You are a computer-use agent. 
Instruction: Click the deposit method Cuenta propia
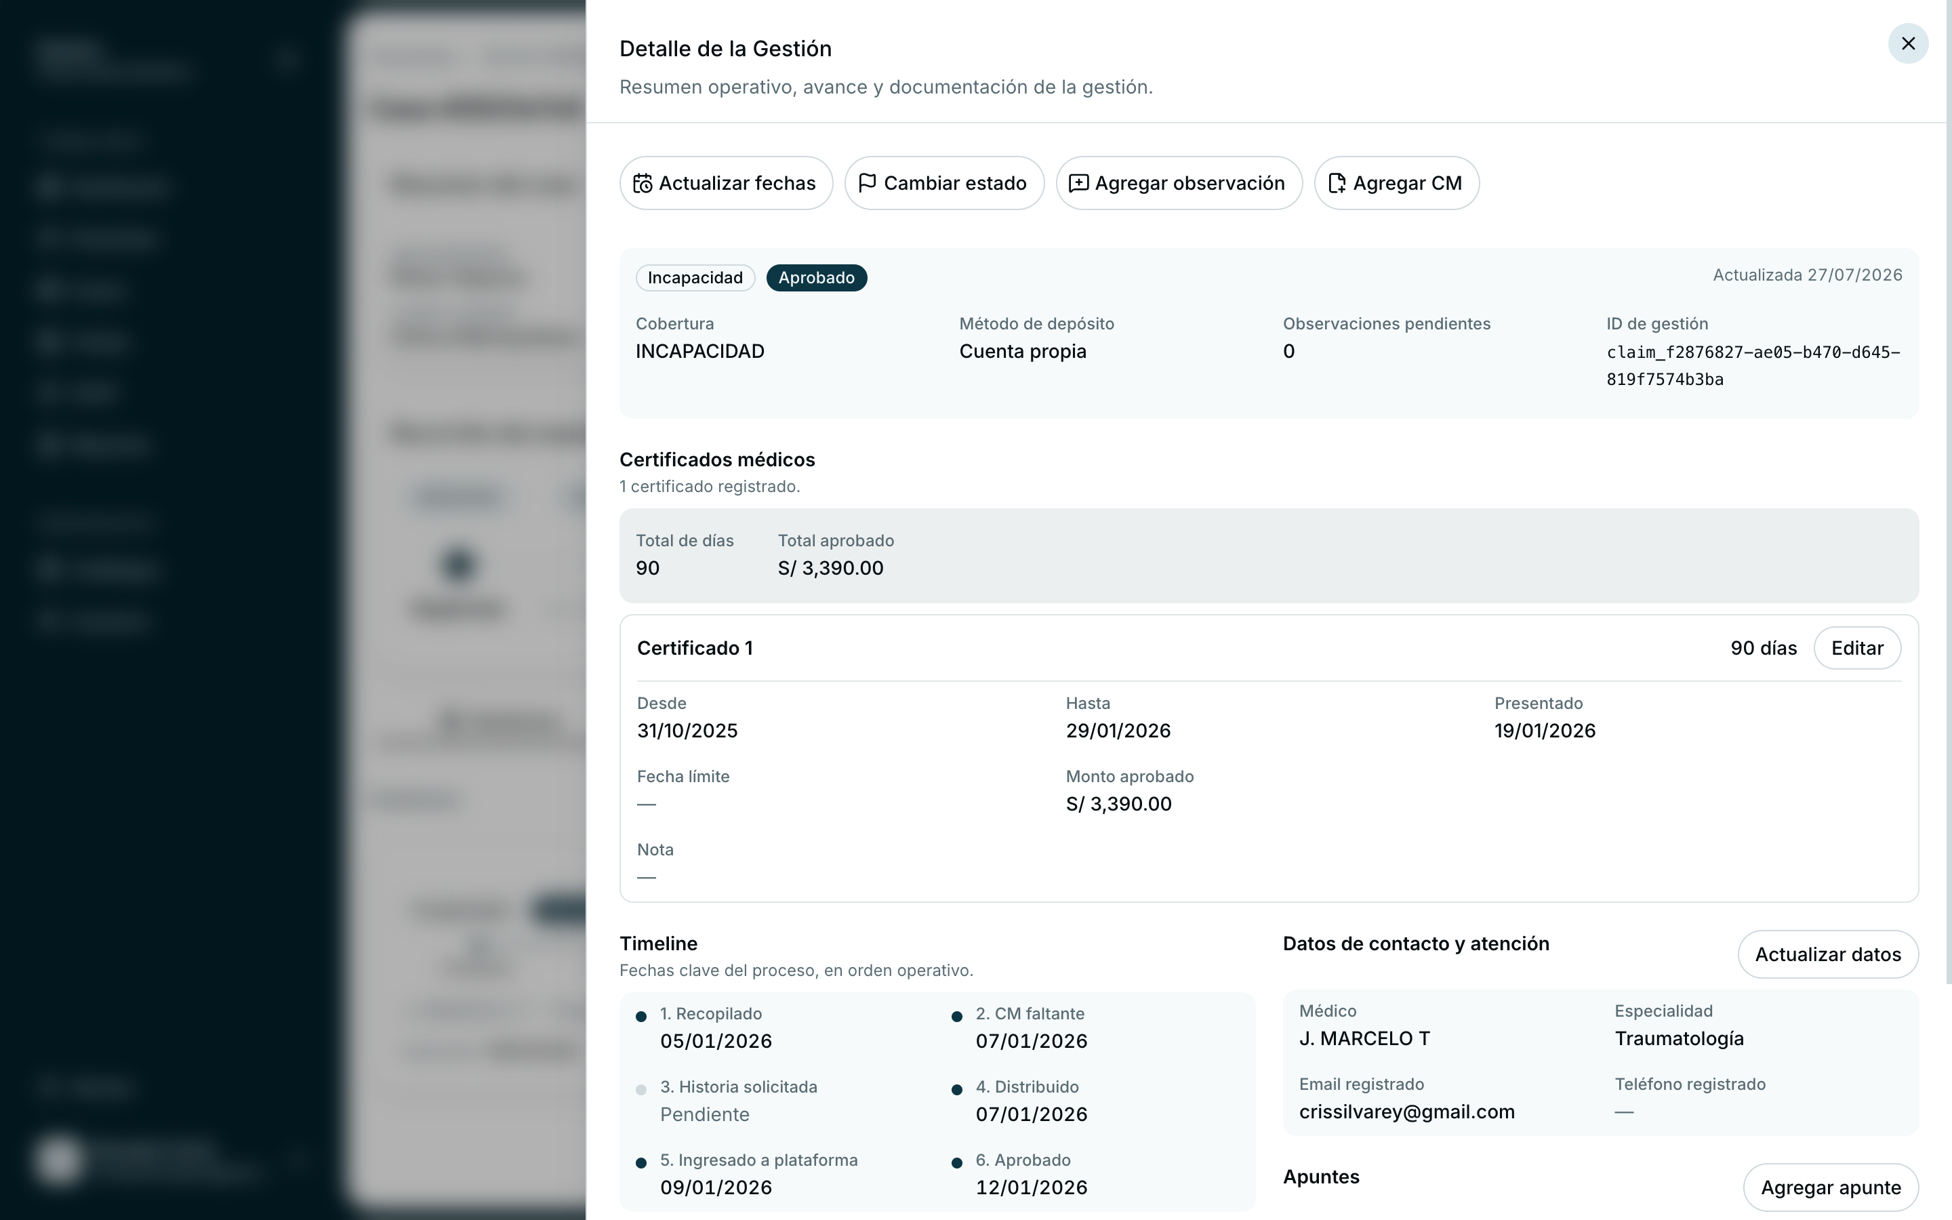coord(1023,351)
